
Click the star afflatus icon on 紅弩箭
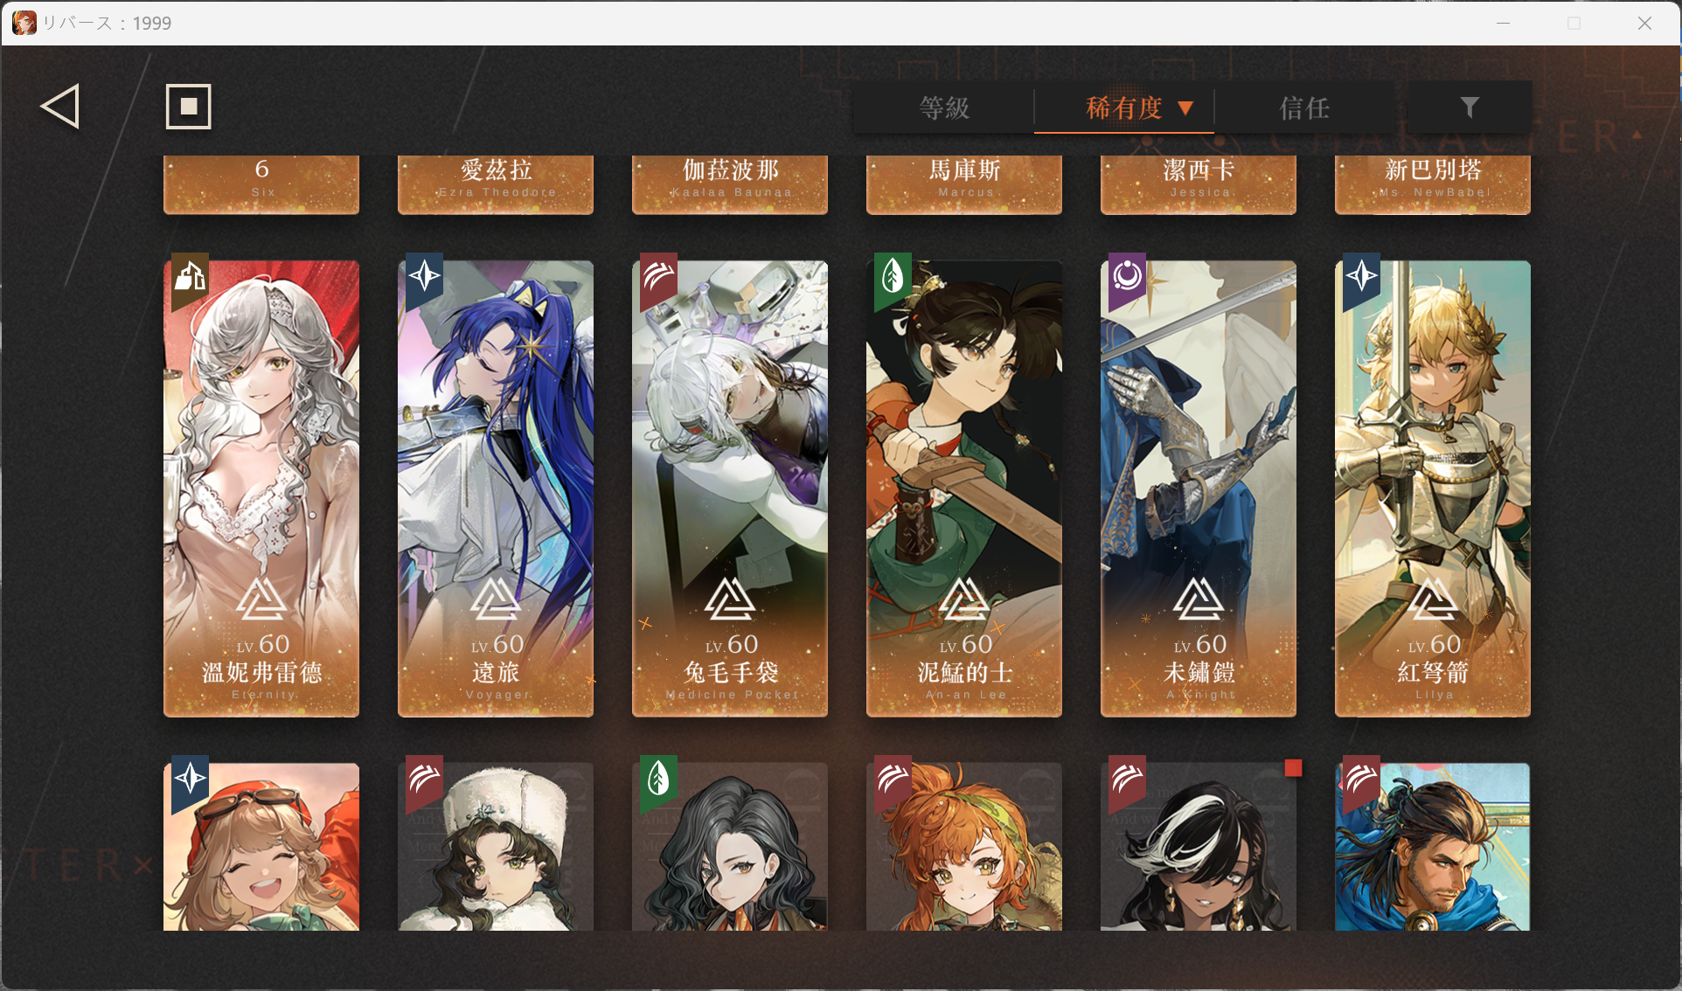(x=1361, y=279)
